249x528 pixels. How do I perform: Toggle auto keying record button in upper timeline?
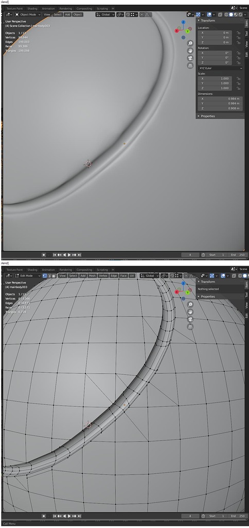[44, 255]
